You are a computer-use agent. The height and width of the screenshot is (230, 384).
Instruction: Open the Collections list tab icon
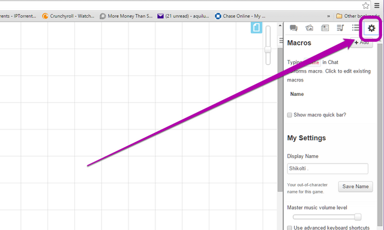tap(356, 28)
